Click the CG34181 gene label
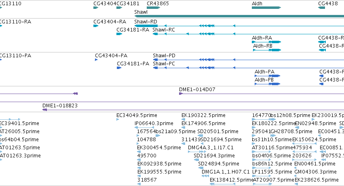This screenshot has height=186, width=344. pos(128,4)
